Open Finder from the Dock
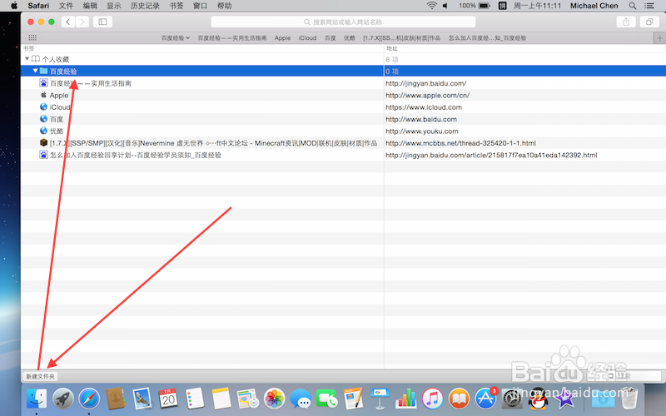666x416 pixels. click(37, 399)
